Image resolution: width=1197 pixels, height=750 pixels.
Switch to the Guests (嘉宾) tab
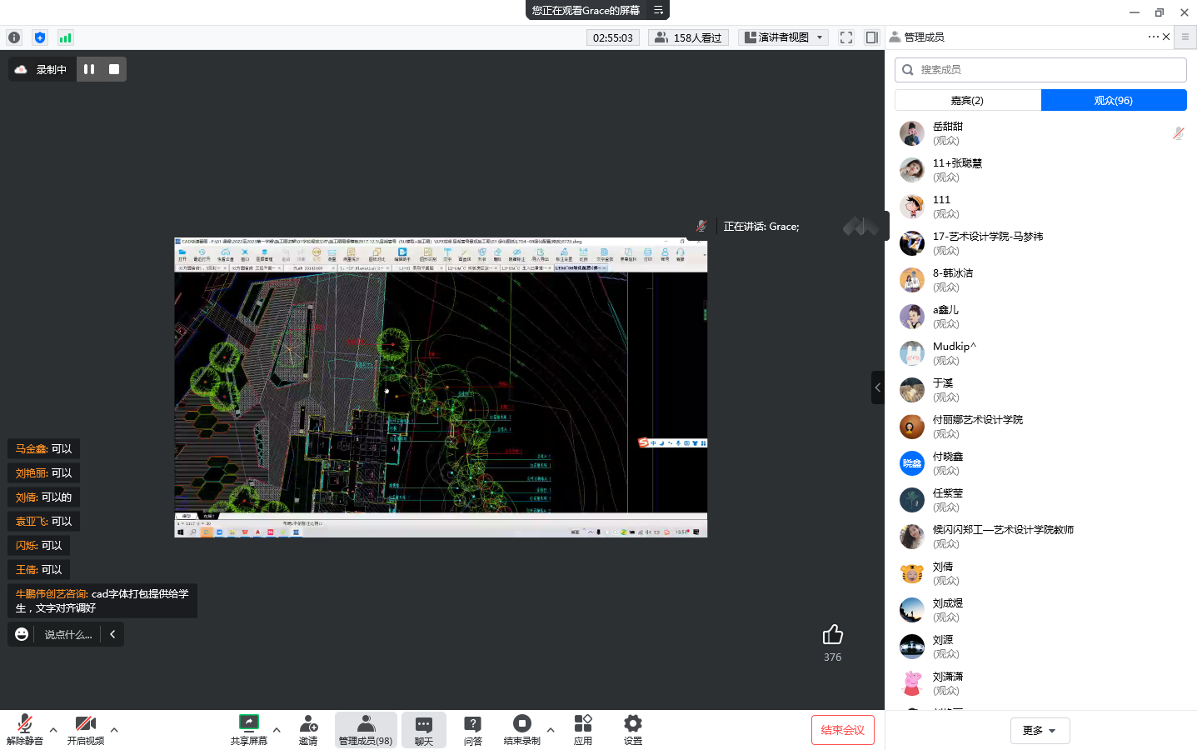pos(967,100)
